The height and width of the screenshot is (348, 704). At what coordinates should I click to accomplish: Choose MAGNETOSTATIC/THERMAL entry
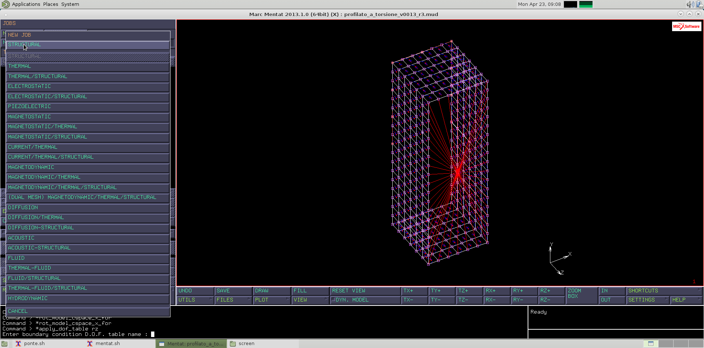(x=88, y=127)
